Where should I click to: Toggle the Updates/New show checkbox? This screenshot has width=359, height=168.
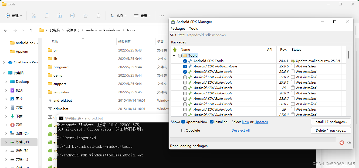(x=183, y=122)
